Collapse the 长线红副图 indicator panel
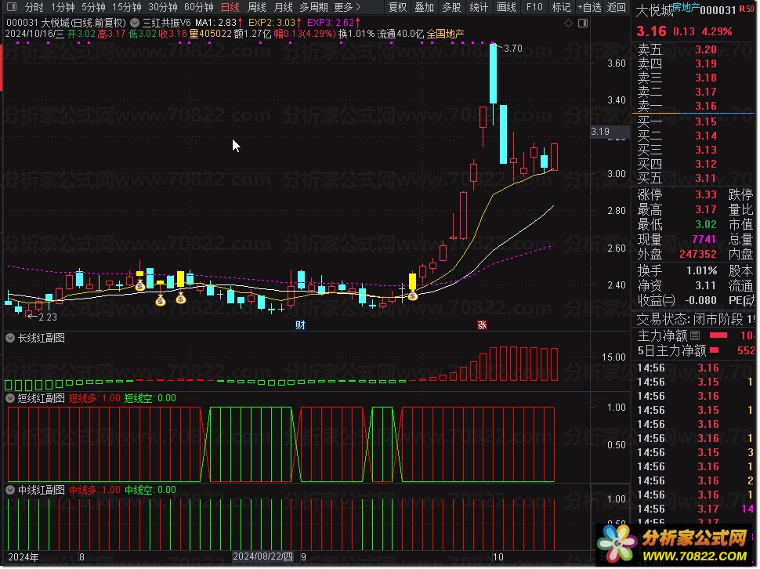This screenshot has height=569, width=760. 9,339
